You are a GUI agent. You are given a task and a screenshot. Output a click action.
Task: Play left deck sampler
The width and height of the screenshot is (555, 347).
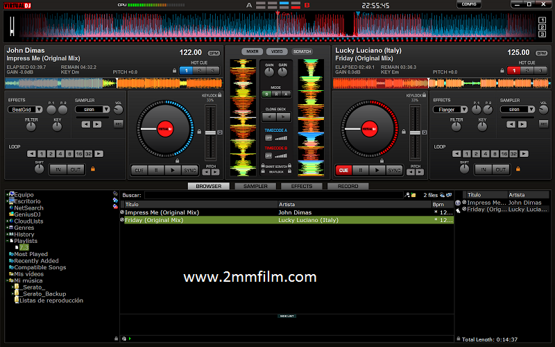point(97,124)
